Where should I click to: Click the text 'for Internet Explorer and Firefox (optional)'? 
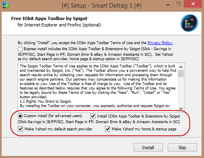59,25
